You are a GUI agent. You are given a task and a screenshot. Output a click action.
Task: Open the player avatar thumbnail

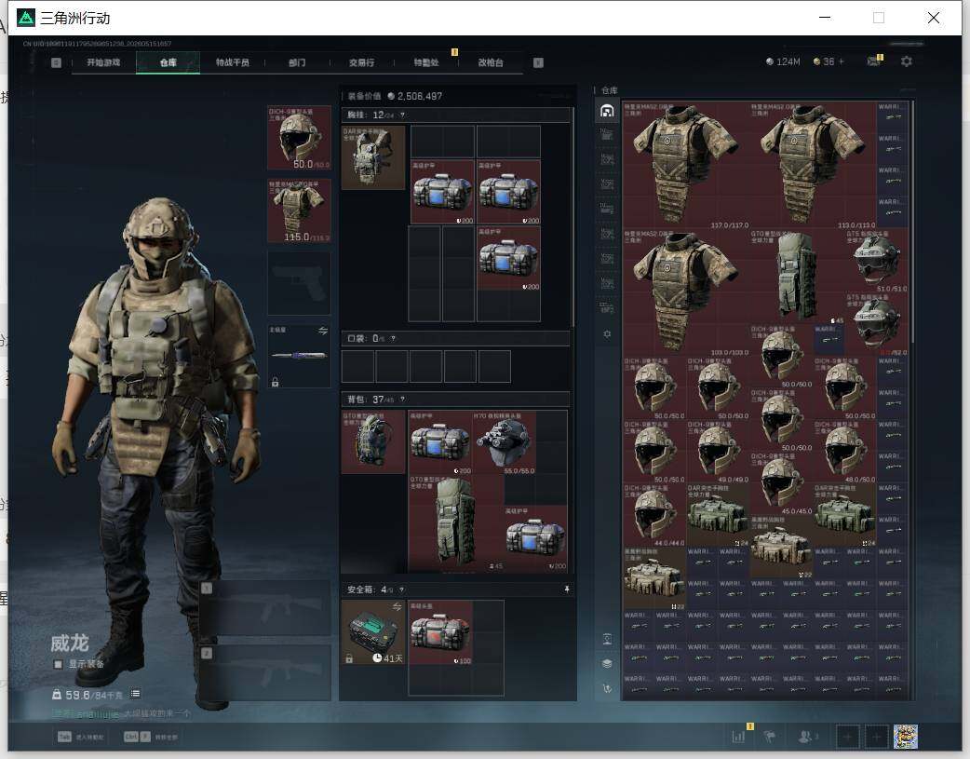coord(905,736)
